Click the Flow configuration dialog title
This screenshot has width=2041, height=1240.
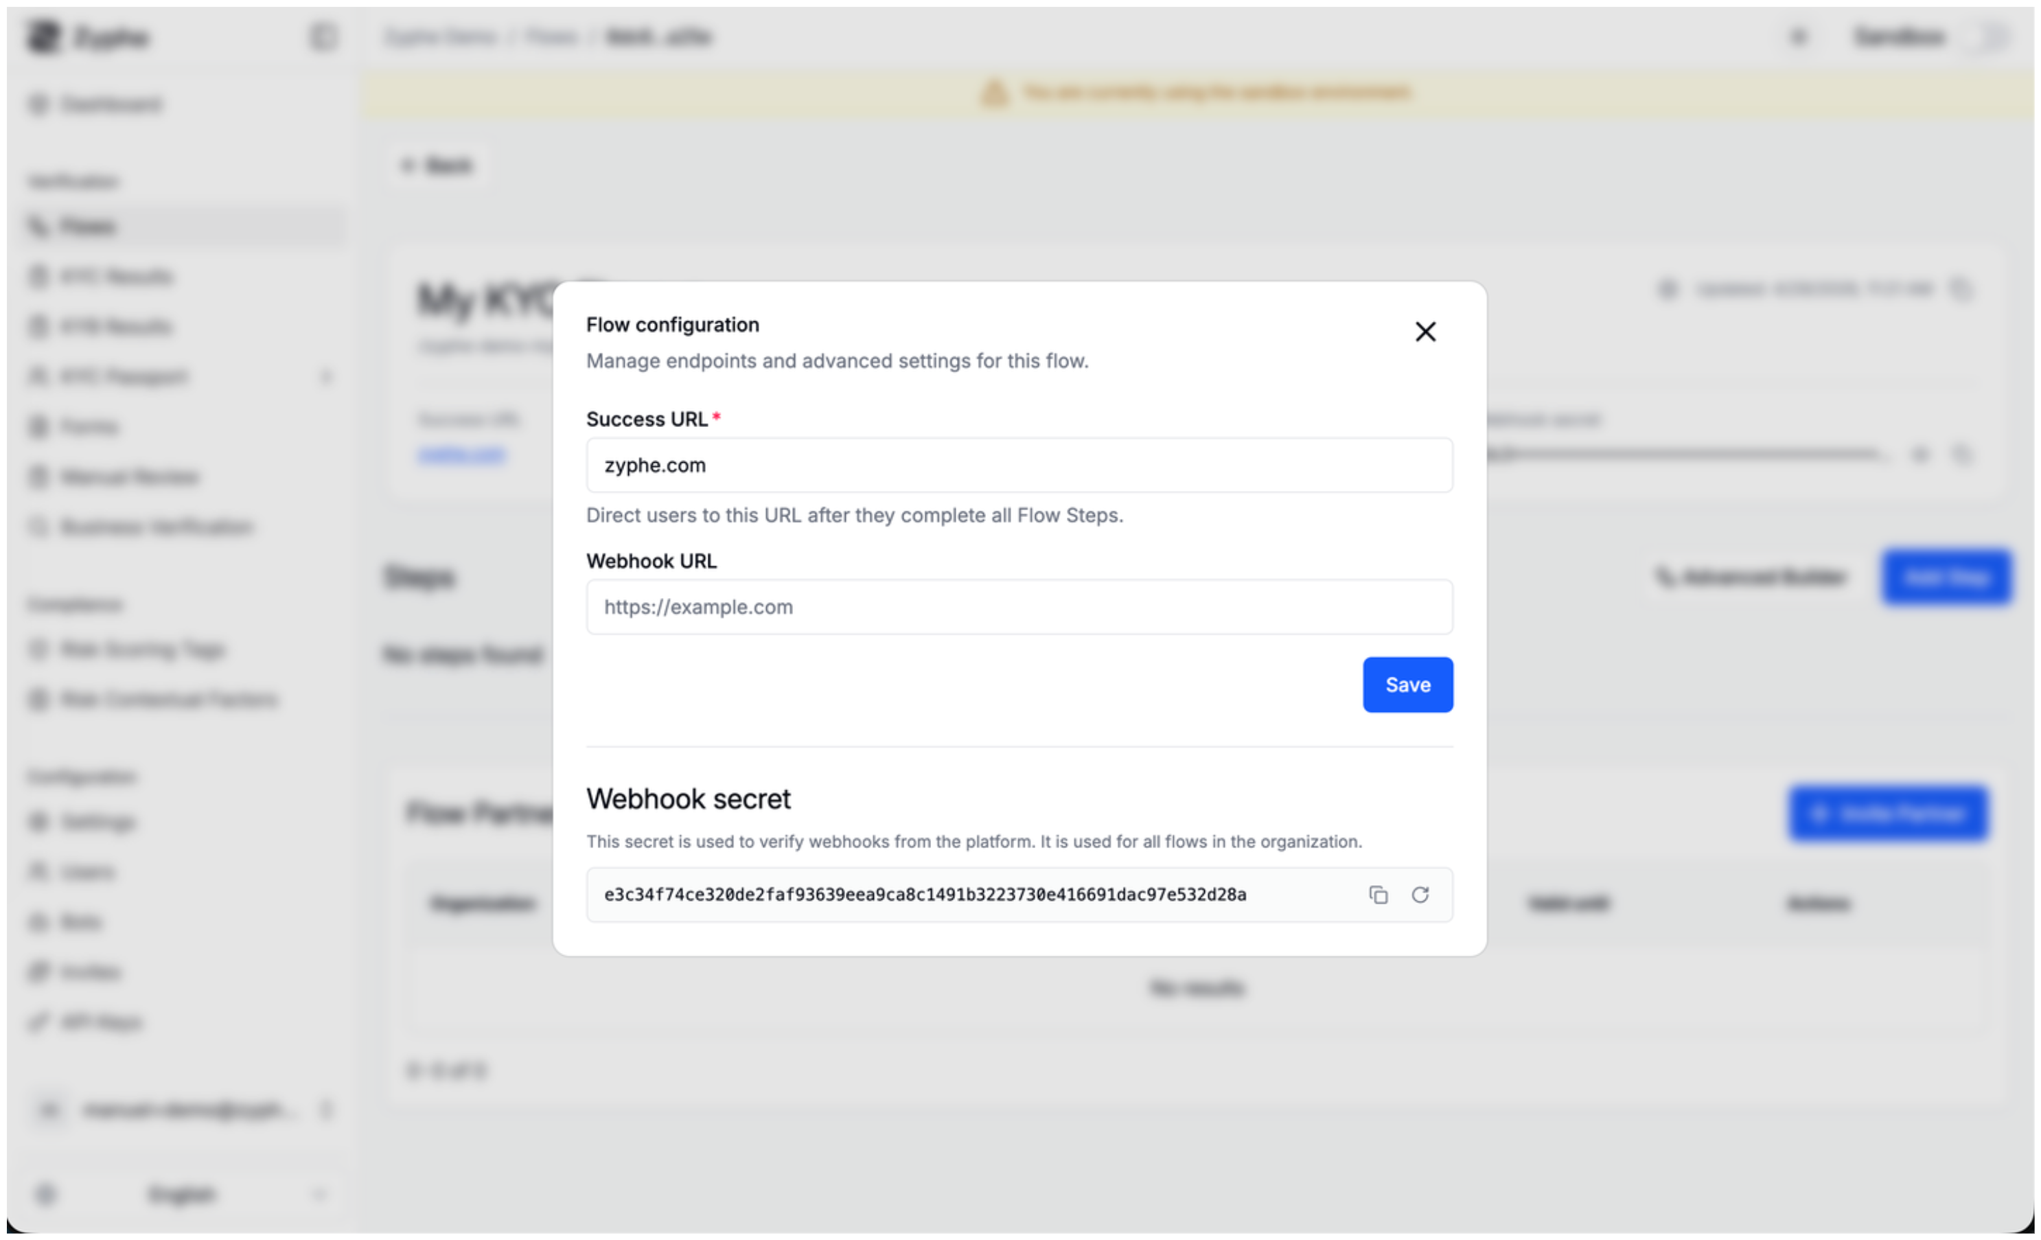(x=673, y=325)
